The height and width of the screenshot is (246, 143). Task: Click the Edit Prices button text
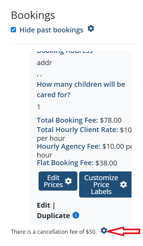[x=53, y=181]
